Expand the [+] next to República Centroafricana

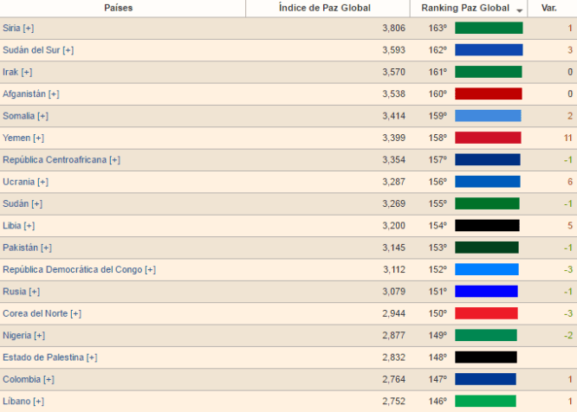(115, 160)
